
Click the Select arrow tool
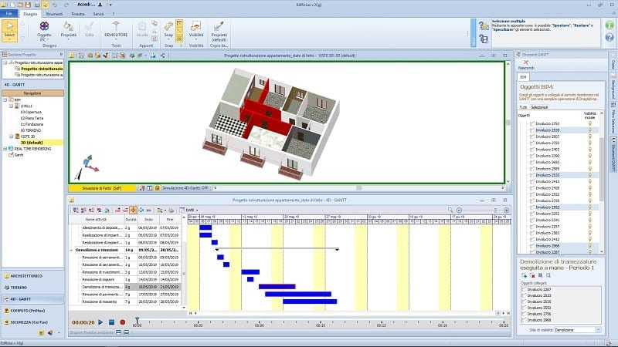(10, 29)
